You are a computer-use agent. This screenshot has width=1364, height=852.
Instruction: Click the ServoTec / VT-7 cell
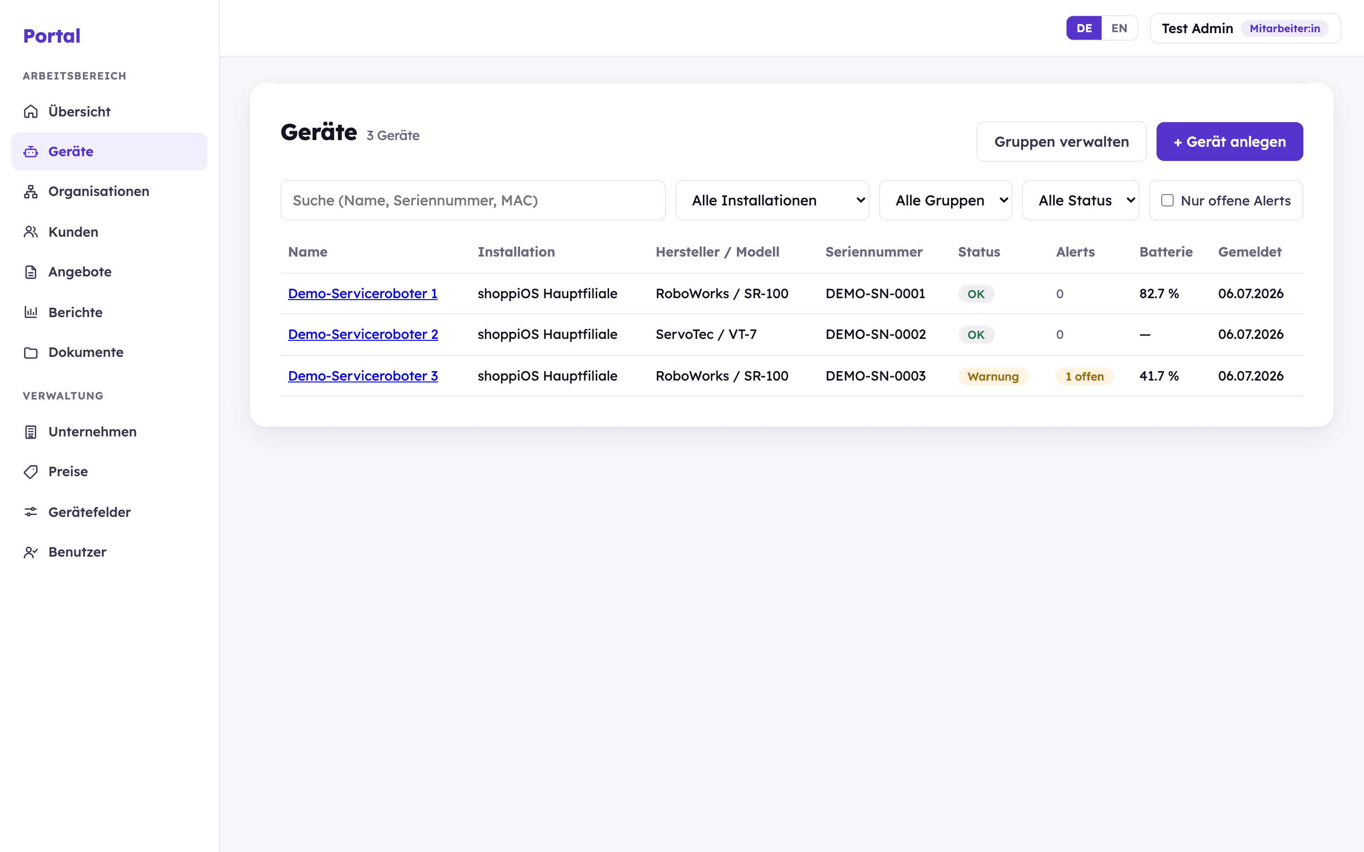pyautogui.click(x=706, y=334)
